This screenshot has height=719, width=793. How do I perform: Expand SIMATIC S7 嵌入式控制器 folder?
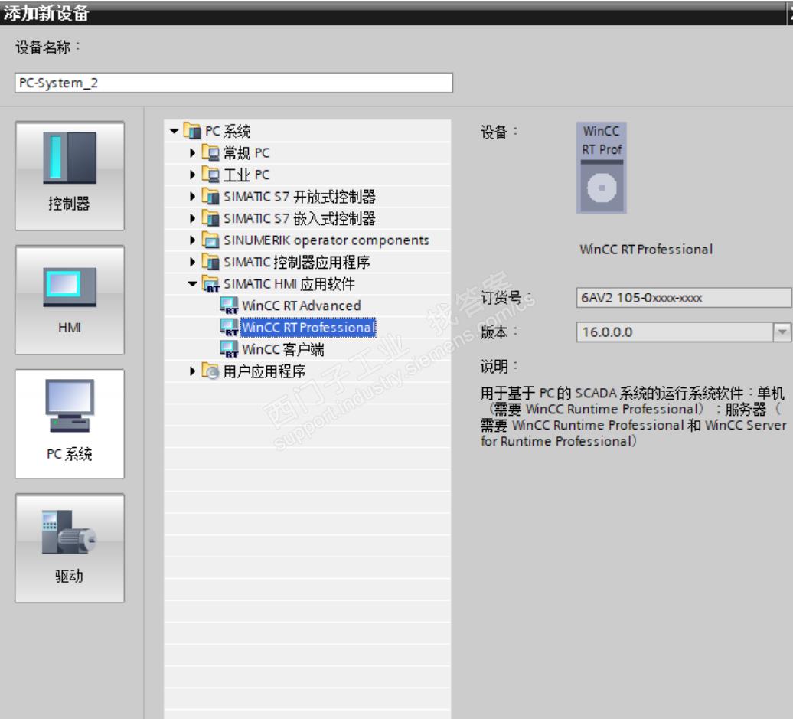pos(192,218)
